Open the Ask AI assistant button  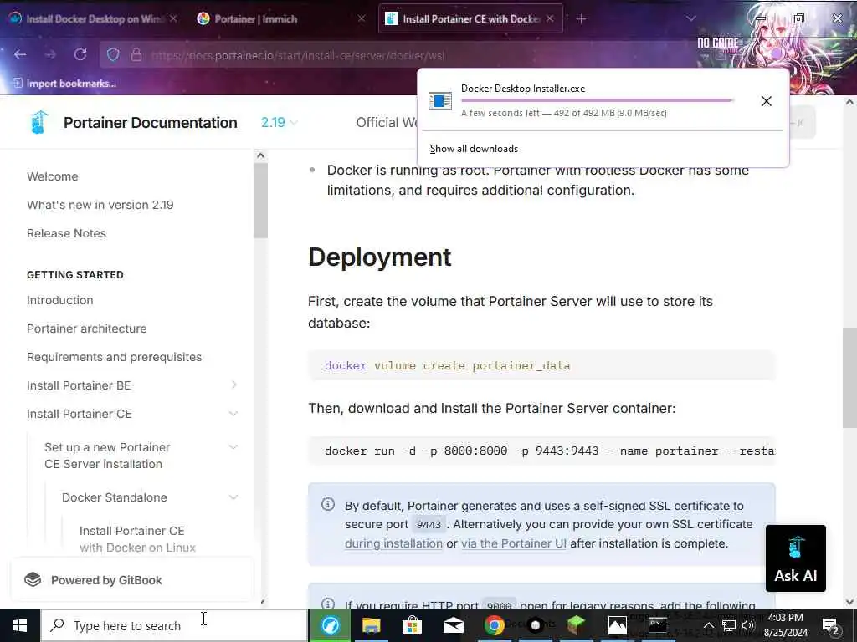(795, 558)
